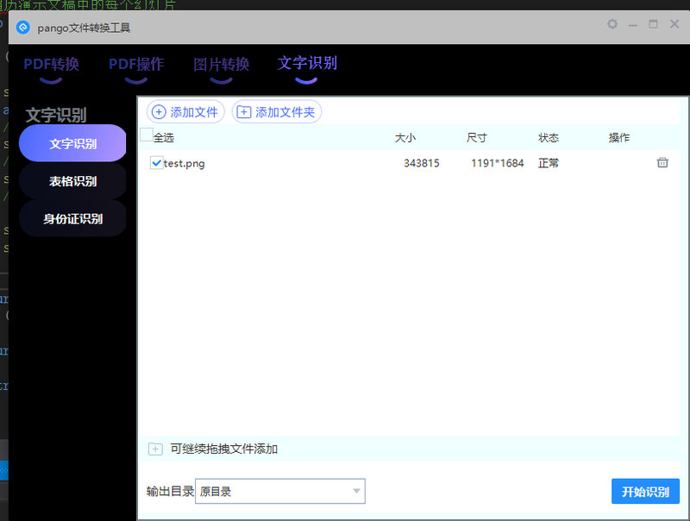Screen dimensions: 690x521
Task: Click the test.png file name
Action: pos(184,163)
